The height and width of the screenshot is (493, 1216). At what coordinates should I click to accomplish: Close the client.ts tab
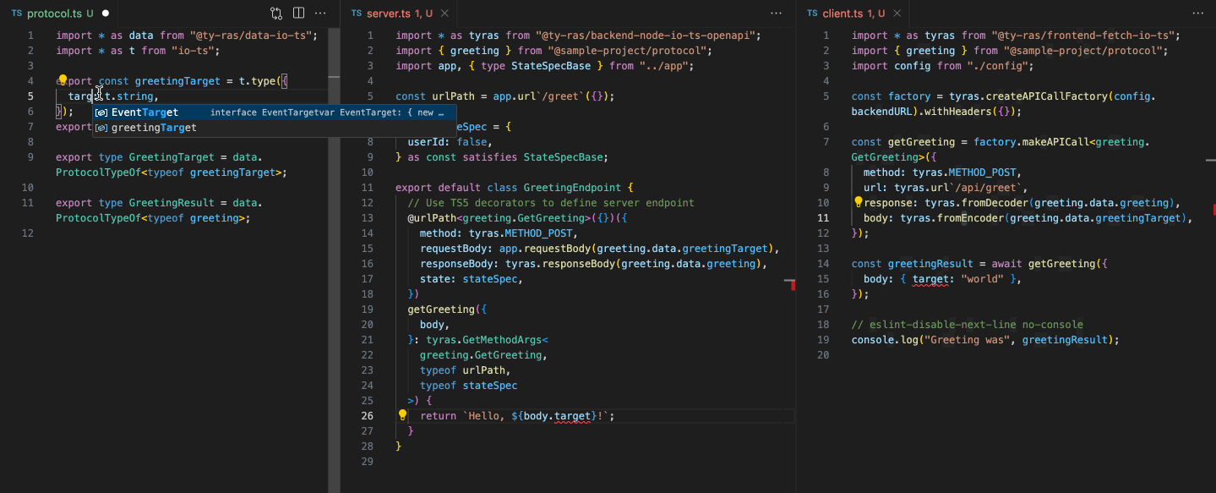click(x=898, y=14)
